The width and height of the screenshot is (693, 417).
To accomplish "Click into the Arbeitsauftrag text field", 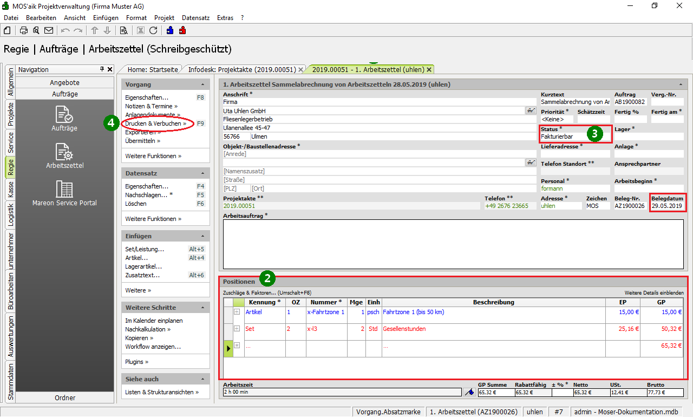I will (x=453, y=244).
